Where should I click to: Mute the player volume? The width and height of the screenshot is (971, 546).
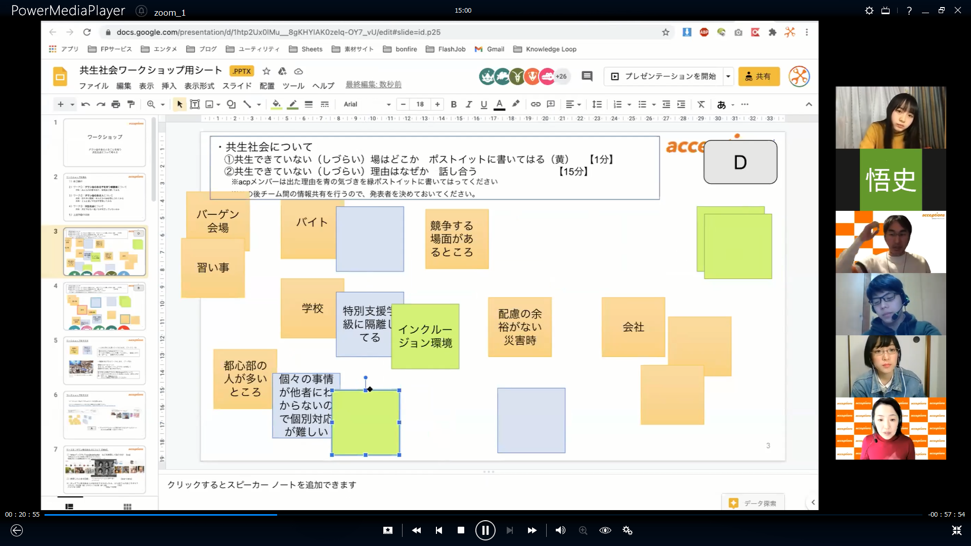tap(560, 530)
